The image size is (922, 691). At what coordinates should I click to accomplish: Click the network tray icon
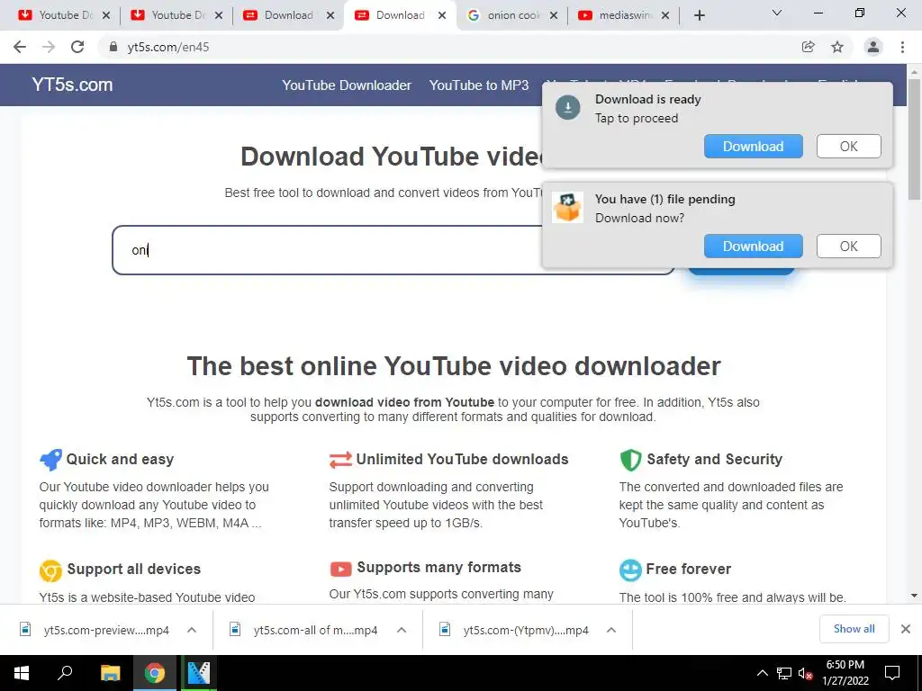pyautogui.click(x=784, y=673)
